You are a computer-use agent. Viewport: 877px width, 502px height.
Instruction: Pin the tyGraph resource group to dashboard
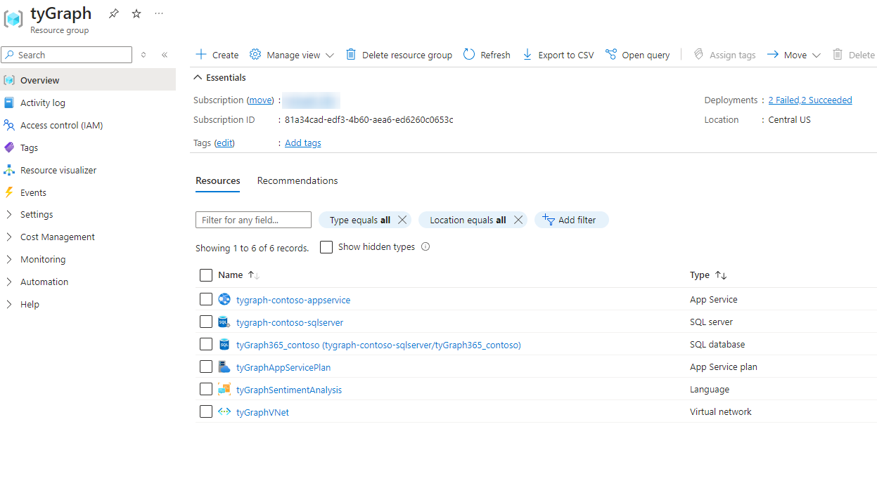tap(114, 13)
